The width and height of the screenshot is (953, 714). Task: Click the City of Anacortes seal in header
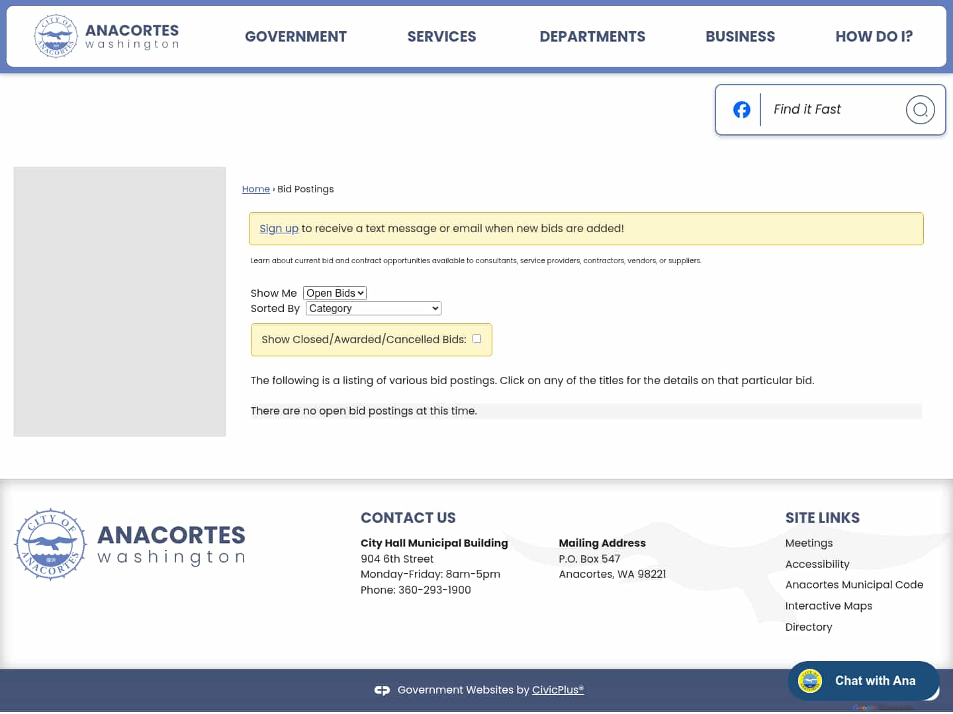(x=56, y=36)
